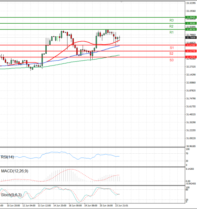The width and height of the screenshot is (197, 209).
Task: Click the 31.74790 price axis value
Action: click(x=191, y=99)
